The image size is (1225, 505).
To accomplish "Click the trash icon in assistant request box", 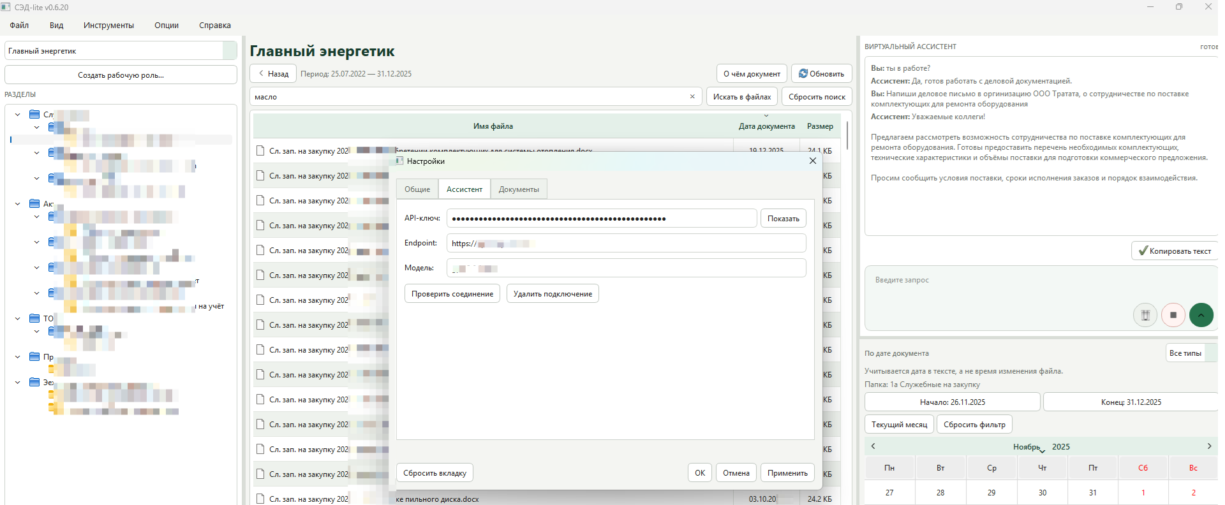I will [1145, 315].
